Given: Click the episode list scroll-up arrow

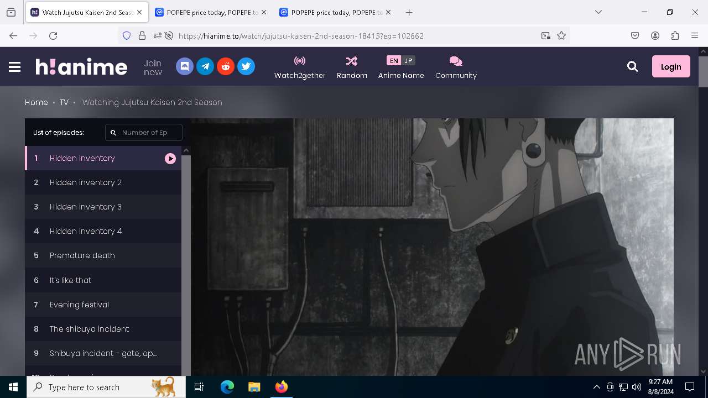Looking at the screenshot, I should (x=186, y=150).
